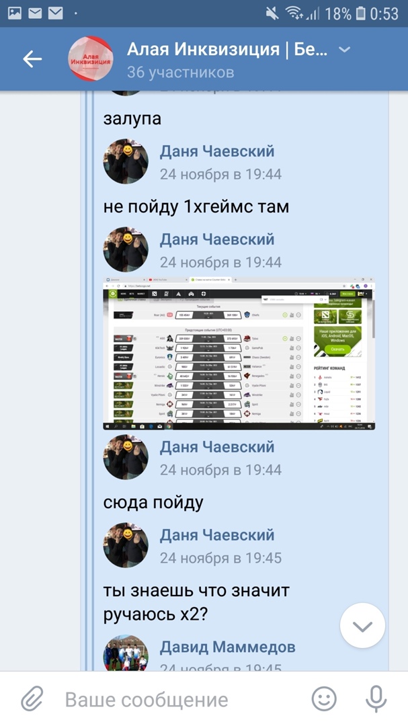408x726 pixels.
Task: Tap the '36 участников' members subtitle
Action: point(181,72)
